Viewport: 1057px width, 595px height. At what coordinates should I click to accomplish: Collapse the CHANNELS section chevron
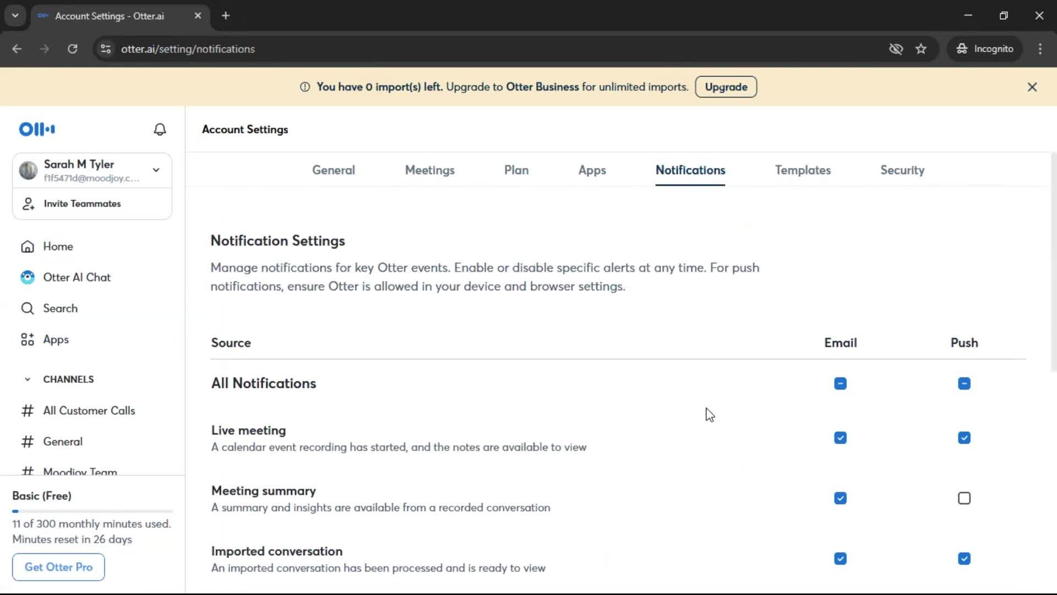(x=28, y=380)
